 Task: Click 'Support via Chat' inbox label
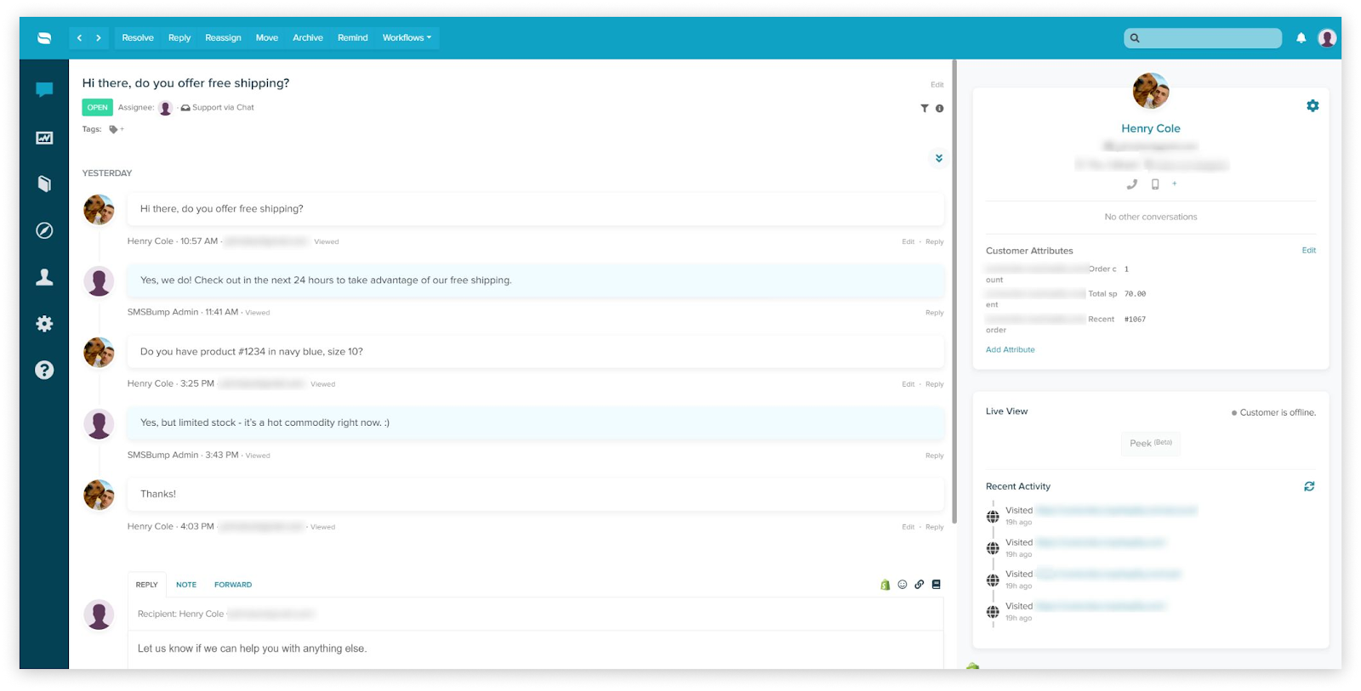pyautogui.click(x=223, y=108)
